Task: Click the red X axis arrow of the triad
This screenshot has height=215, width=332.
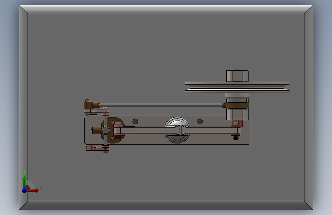Action: tap(33, 191)
